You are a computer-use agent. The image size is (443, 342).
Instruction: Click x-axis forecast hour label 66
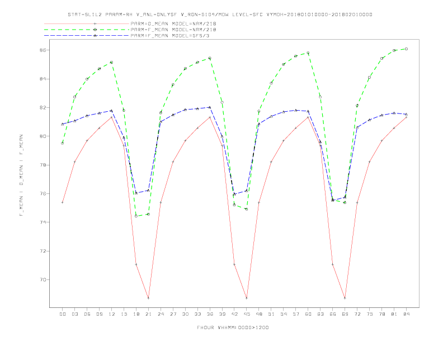(x=333, y=314)
